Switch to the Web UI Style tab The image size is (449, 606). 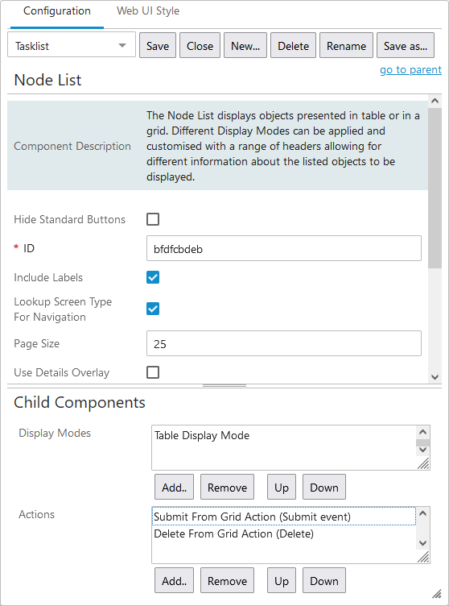pos(148,10)
